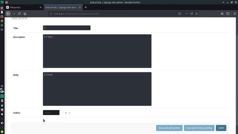Switch to the Wikipedia tab

pos(24,7)
